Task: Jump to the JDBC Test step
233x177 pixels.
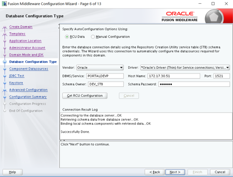Action: pos(17,75)
